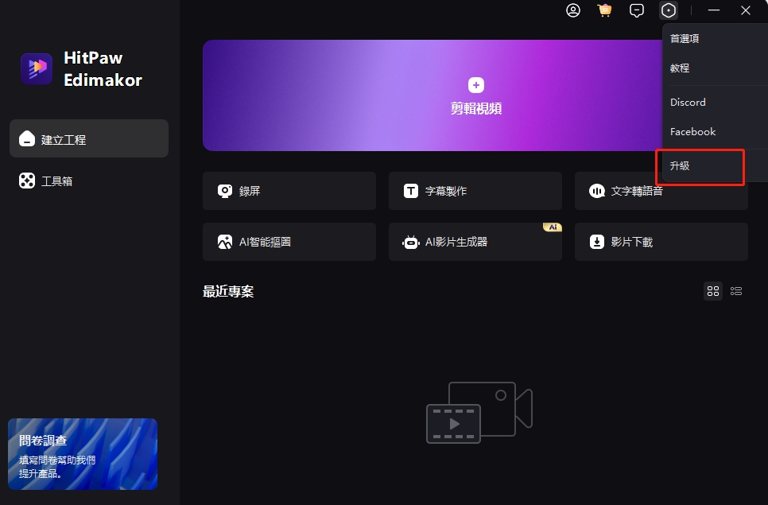
Task: Open the settings gear dropdown
Action: point(669,10)
